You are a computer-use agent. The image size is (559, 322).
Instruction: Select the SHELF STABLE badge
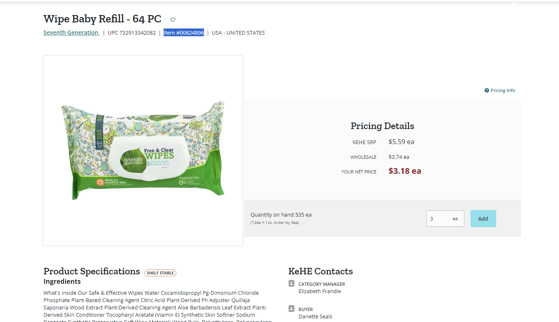(x=160, y=273)
